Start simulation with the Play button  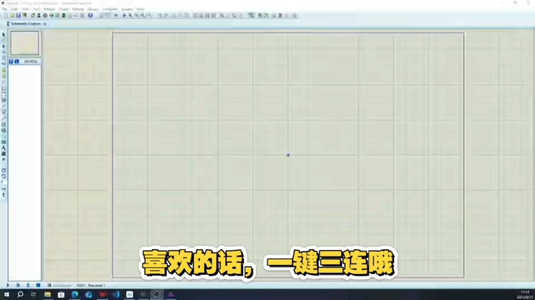coord(8,285)
